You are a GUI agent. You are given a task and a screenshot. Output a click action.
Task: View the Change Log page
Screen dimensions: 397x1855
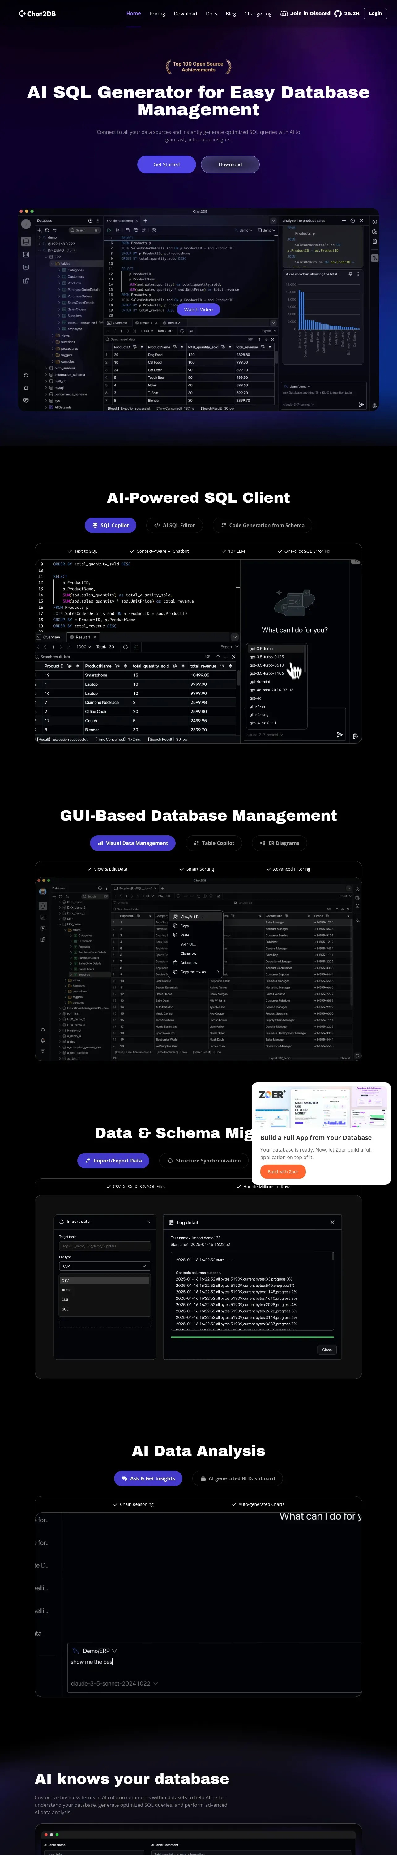tap(258, 14)
